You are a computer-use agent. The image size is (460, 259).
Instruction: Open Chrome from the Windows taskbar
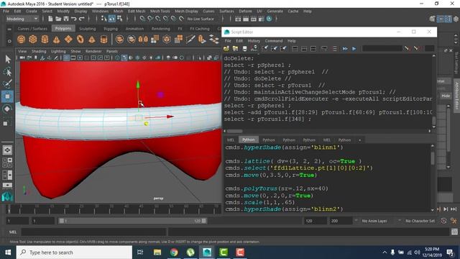point(174,253)
